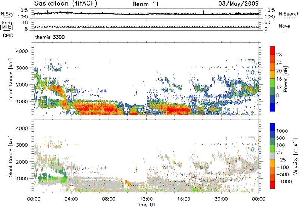Click the 'themis 3300' CPID text

point(50,37)
